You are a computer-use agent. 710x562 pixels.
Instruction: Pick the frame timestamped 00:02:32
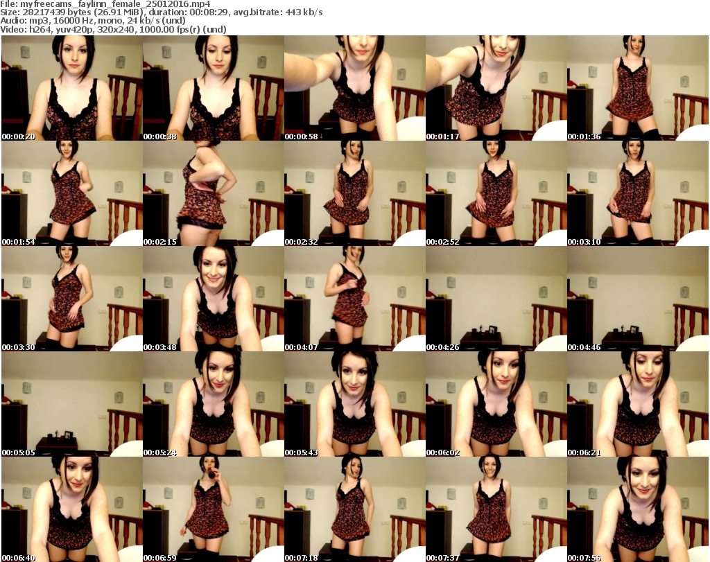354,193
